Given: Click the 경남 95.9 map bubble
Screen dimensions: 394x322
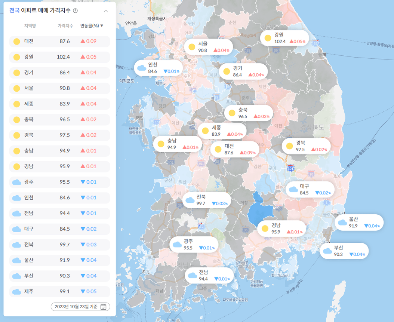Looking at the screenshot, I should click(x=282, y=229).
